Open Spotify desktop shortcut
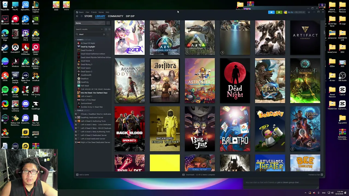This screenshot has width=349, height=196. click(x=5, y=91)
